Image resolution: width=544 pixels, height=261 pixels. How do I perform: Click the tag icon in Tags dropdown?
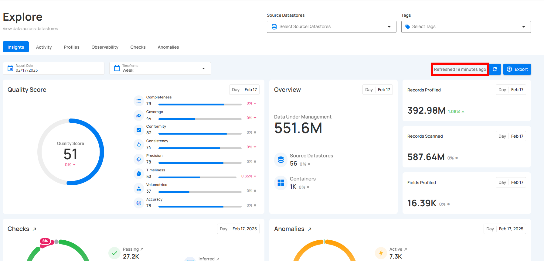(408, 27)
